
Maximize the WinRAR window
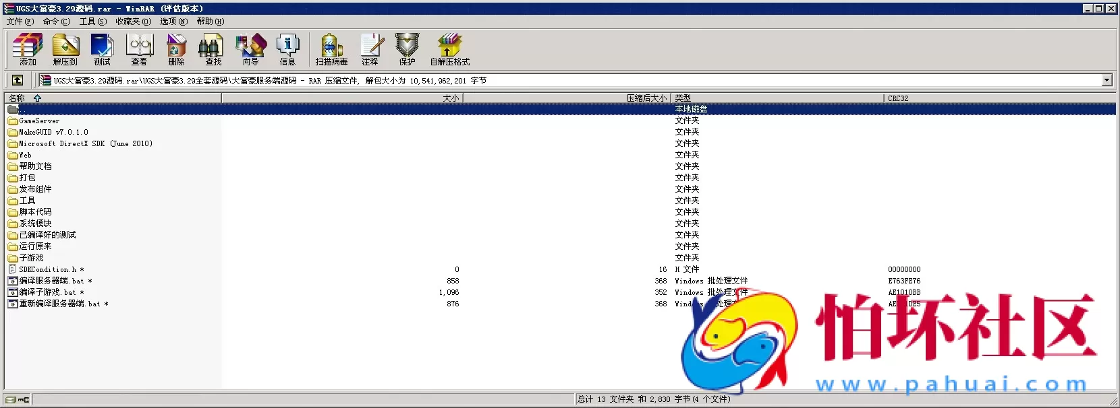click(1098, 8)
